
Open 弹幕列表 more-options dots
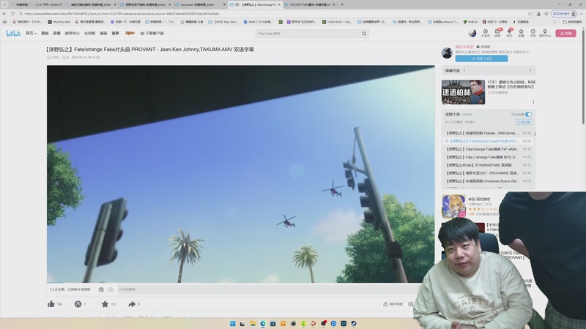464,70
